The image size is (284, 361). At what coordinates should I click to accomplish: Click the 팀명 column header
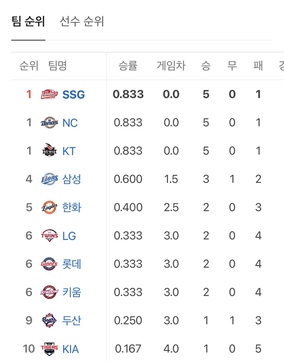57,66
